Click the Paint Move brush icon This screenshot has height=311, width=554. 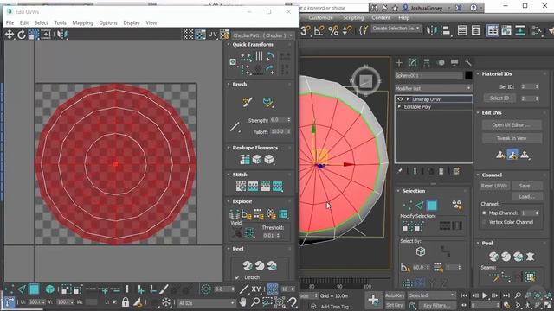point(248,102)
